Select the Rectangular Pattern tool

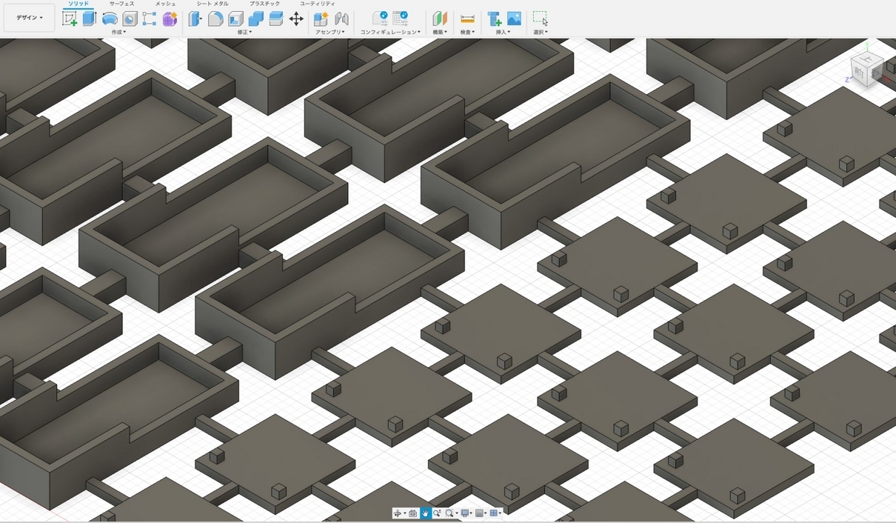(149, 19)
